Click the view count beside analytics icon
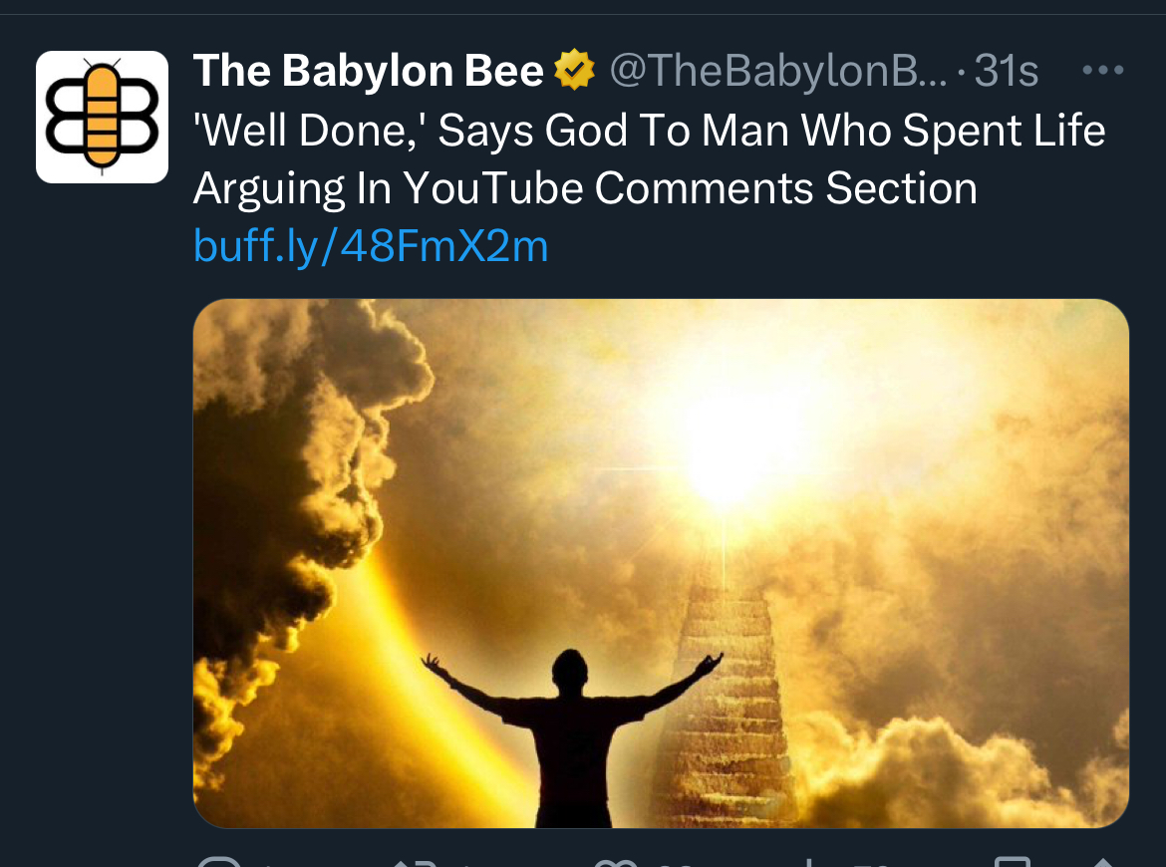 [x=870, y=865]
